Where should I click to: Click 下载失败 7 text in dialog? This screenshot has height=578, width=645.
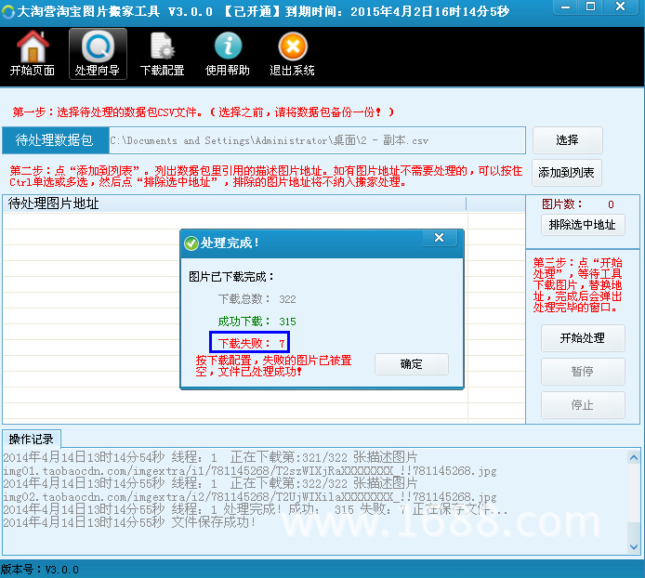(251, 343)
